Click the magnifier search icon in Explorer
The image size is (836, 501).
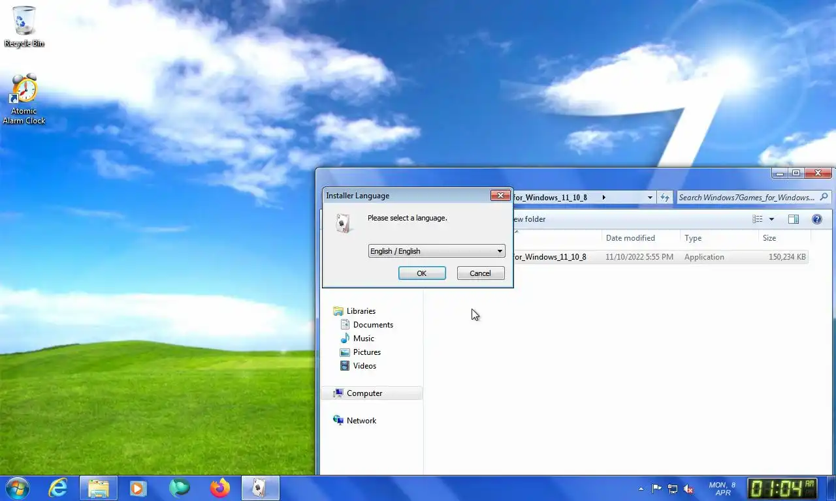point(824,197)
